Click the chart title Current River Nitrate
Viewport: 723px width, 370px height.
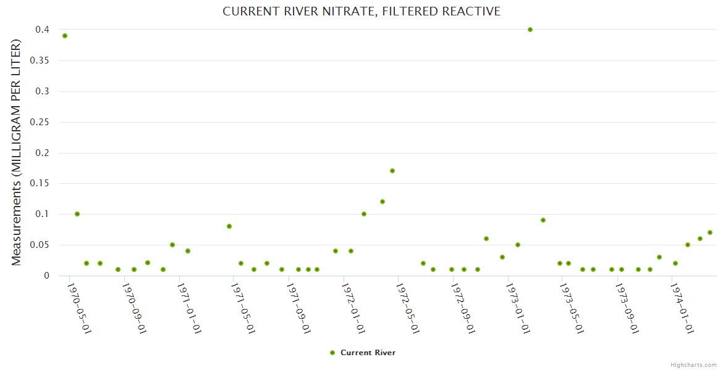click(x=361, y=11)
